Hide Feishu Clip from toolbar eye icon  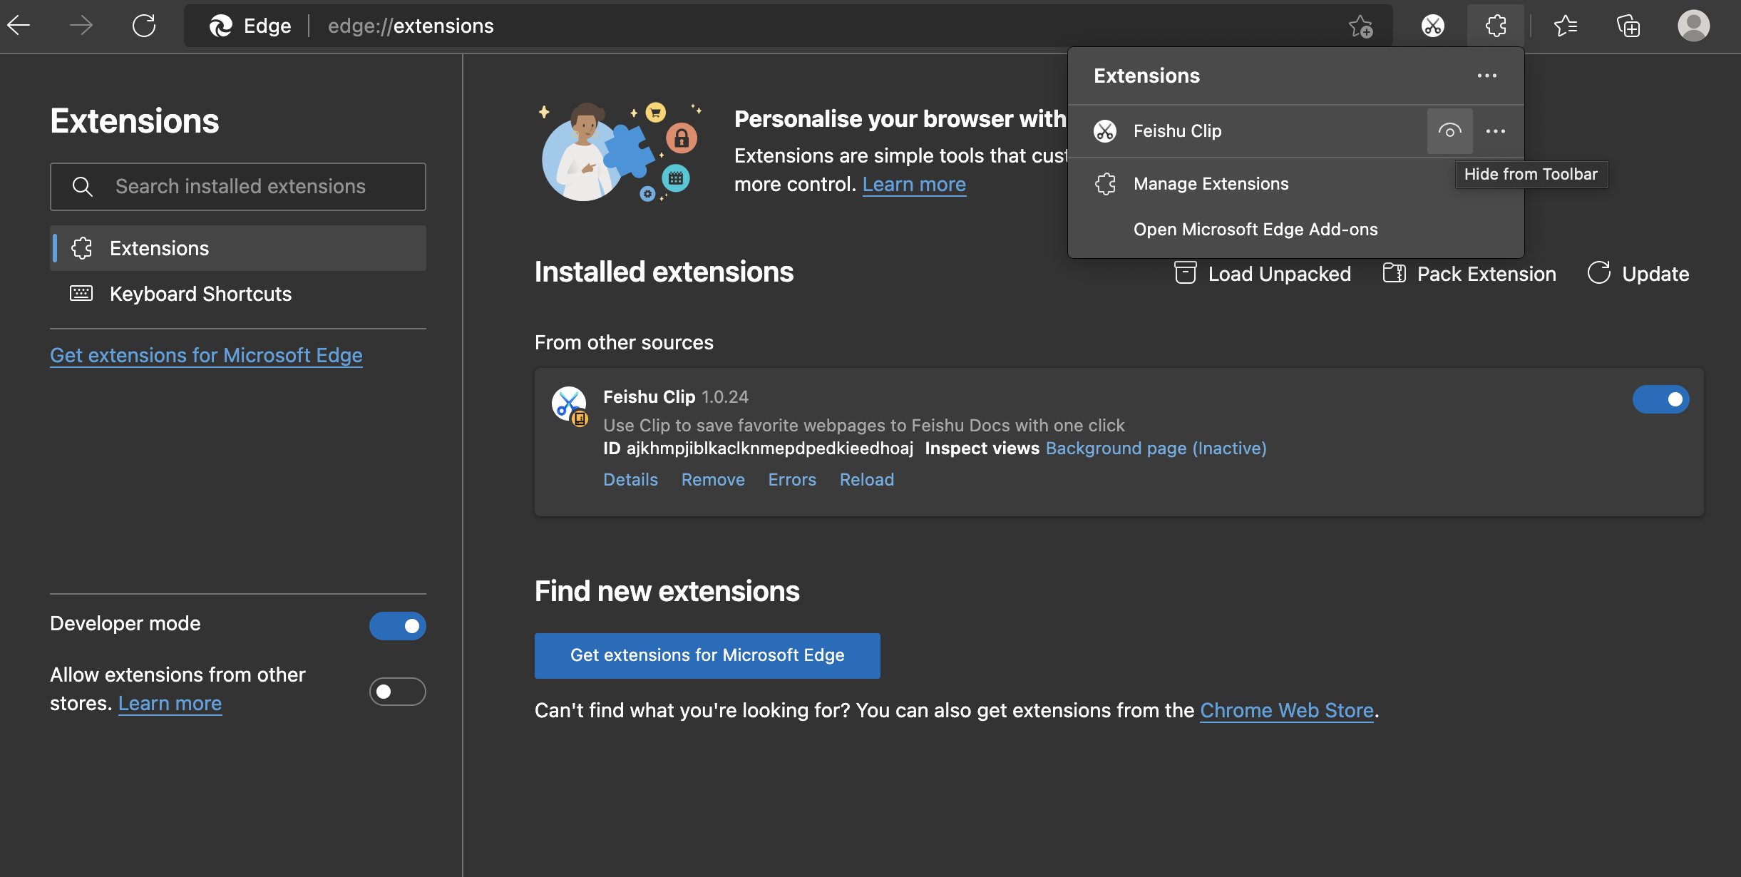pyautogui.click(x=1450, y=131)
